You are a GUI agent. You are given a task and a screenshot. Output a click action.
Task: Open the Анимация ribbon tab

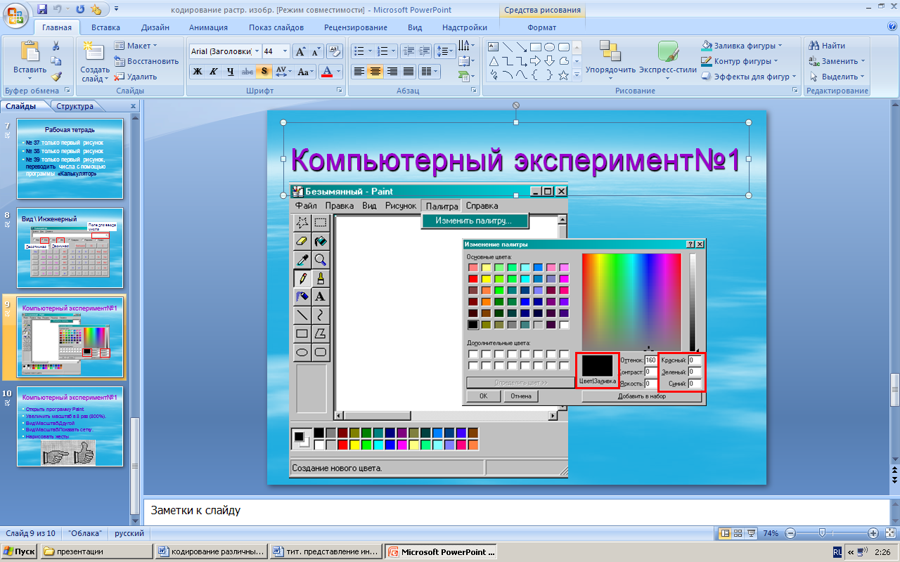(208, 27)
